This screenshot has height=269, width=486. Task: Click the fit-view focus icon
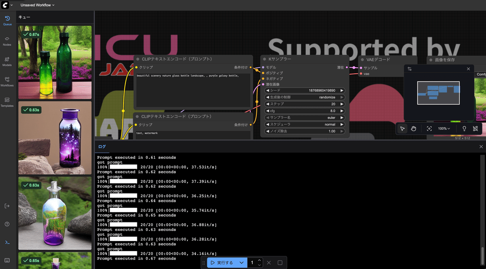point(429,128)
